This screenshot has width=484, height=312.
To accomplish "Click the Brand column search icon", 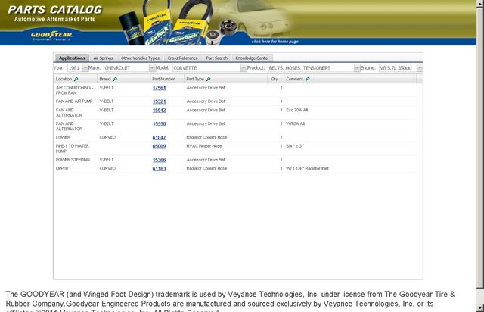I will pos(115,80).
